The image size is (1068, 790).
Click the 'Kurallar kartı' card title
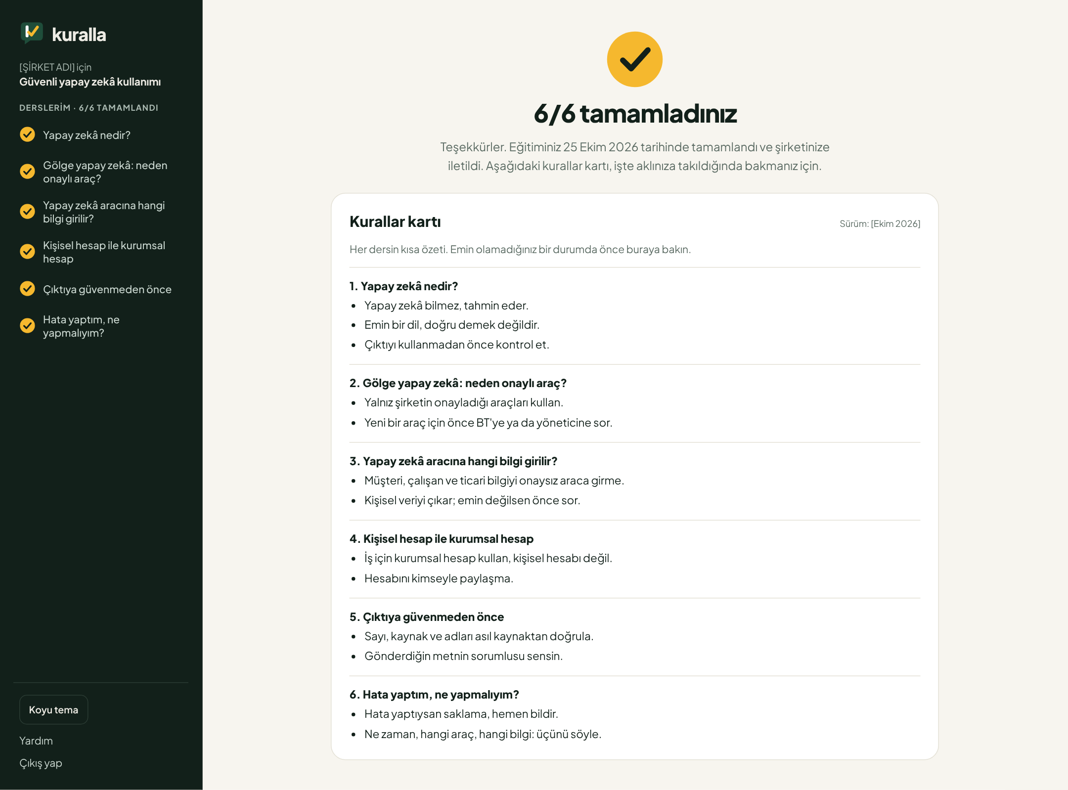395,222
